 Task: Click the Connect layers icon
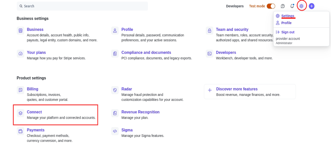[21, 113]
